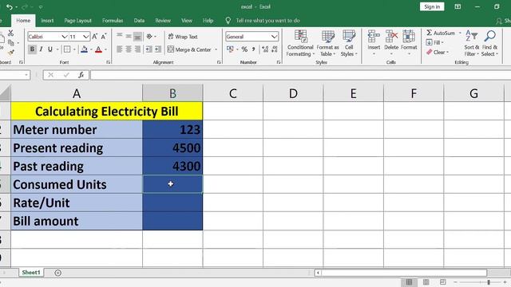Open the Data tab
Screen dimensions: 511x287
(x=139, y=21)
